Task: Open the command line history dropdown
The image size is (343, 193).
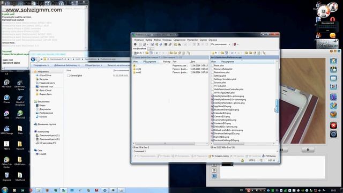Action: [277, 151]
